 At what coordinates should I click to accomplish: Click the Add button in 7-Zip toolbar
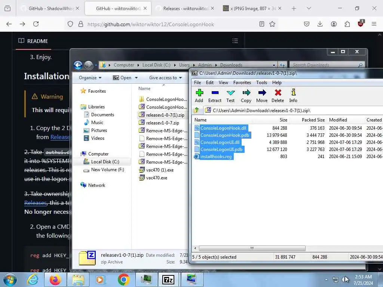click(x=199, y=96)
